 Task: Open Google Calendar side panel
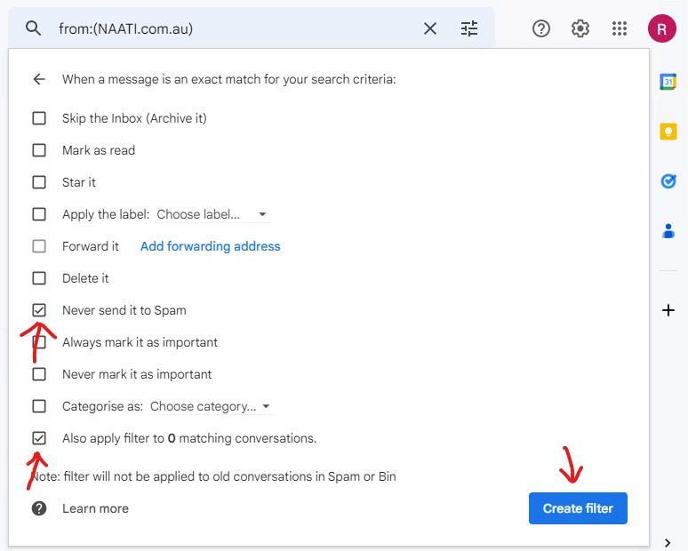click(668, 82)
